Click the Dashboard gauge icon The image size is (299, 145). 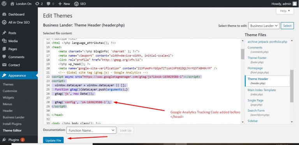pos(4,14)
